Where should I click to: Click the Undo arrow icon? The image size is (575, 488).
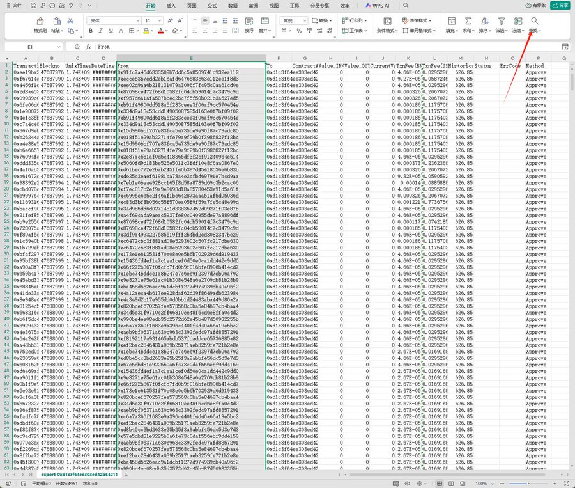coord(71,6)
